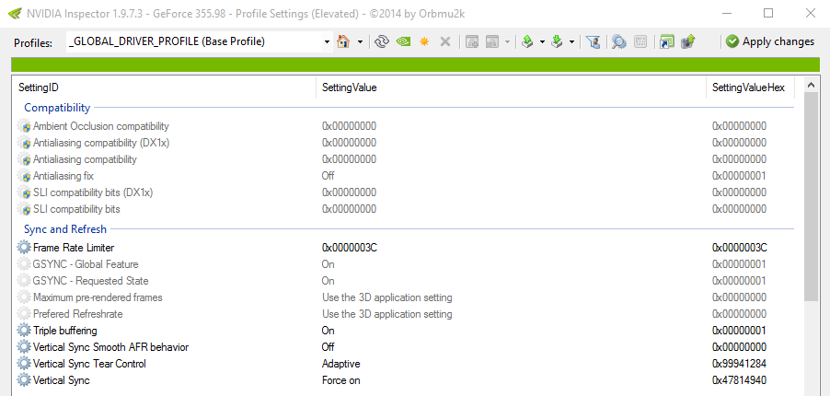Image resolution: width=830 pixels, height=396 pixels.
Task: Click the Triple buffering value On
Action: pyautogui.click(x=328, y=331)
